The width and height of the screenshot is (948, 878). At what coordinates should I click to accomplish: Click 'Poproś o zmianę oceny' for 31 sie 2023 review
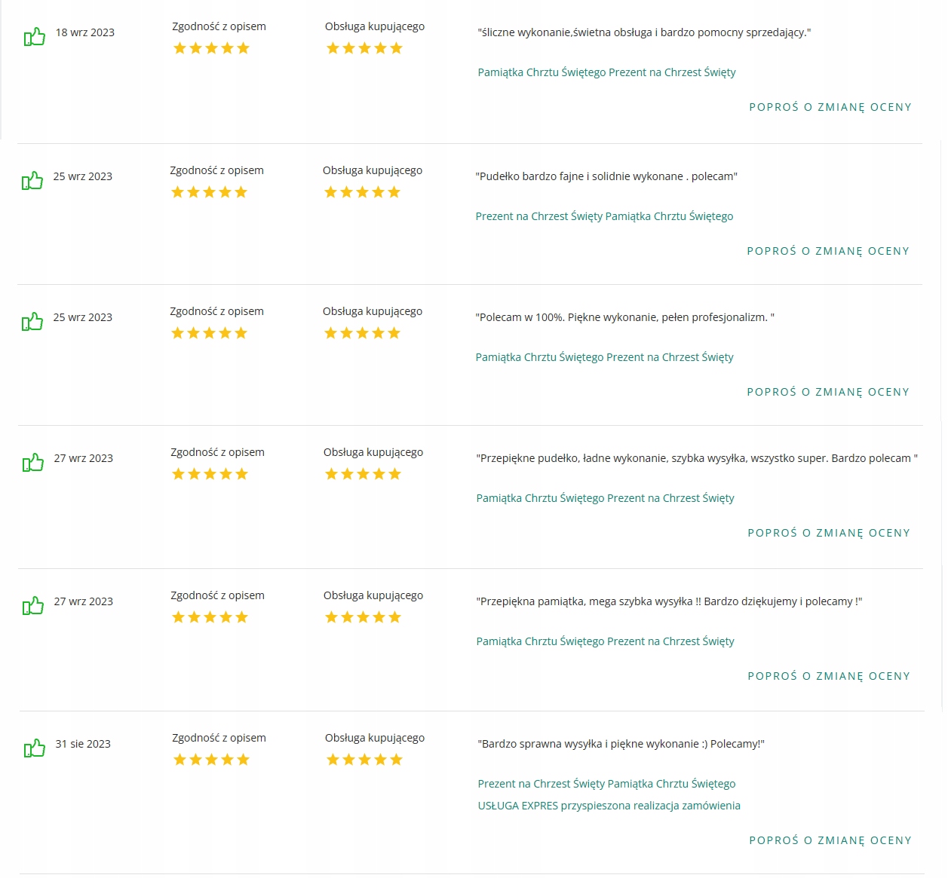click(830, 840)
